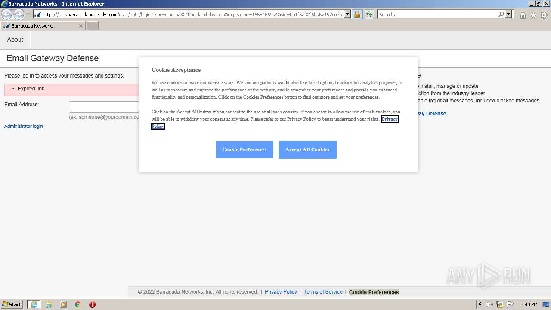Open the recent pages dropdown arrow
Screen dimensions: 551x310
28,15
